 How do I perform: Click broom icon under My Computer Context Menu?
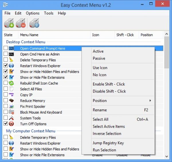coord(11,137)
